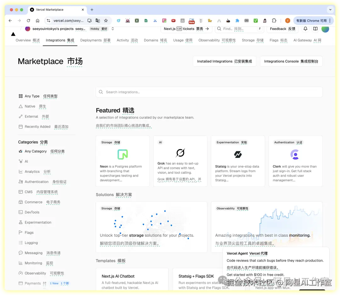Image resolution: width=340 pixels, height=295 pixels.
Task: Click the green checkmark extension icon
Action: [x=256, y=20]
